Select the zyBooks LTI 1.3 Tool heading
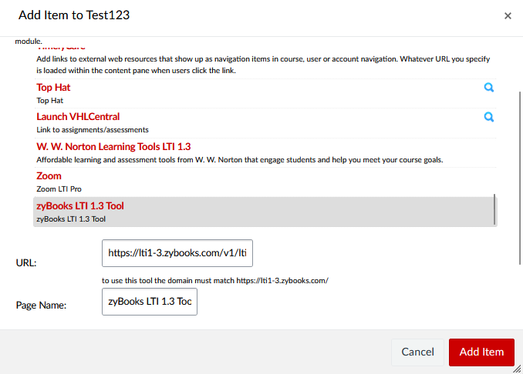 pos(80,206)
